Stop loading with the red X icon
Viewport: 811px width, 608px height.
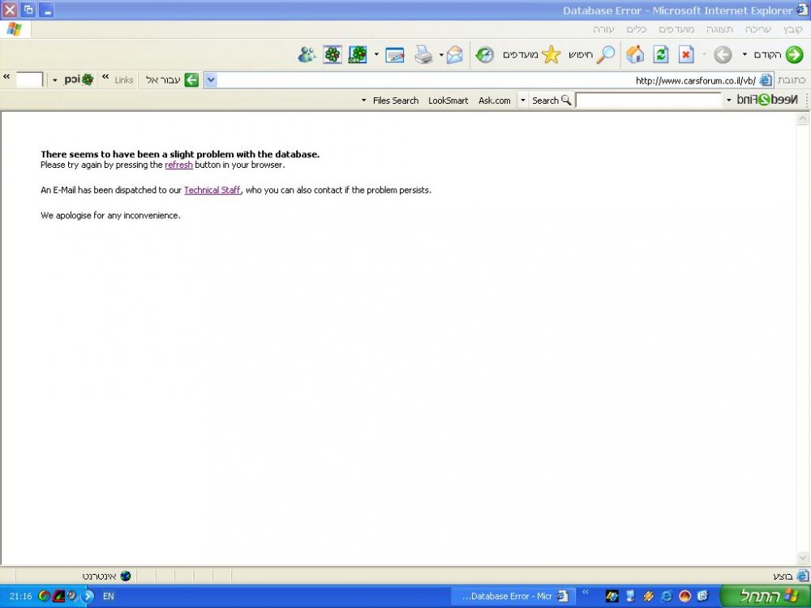686,54
